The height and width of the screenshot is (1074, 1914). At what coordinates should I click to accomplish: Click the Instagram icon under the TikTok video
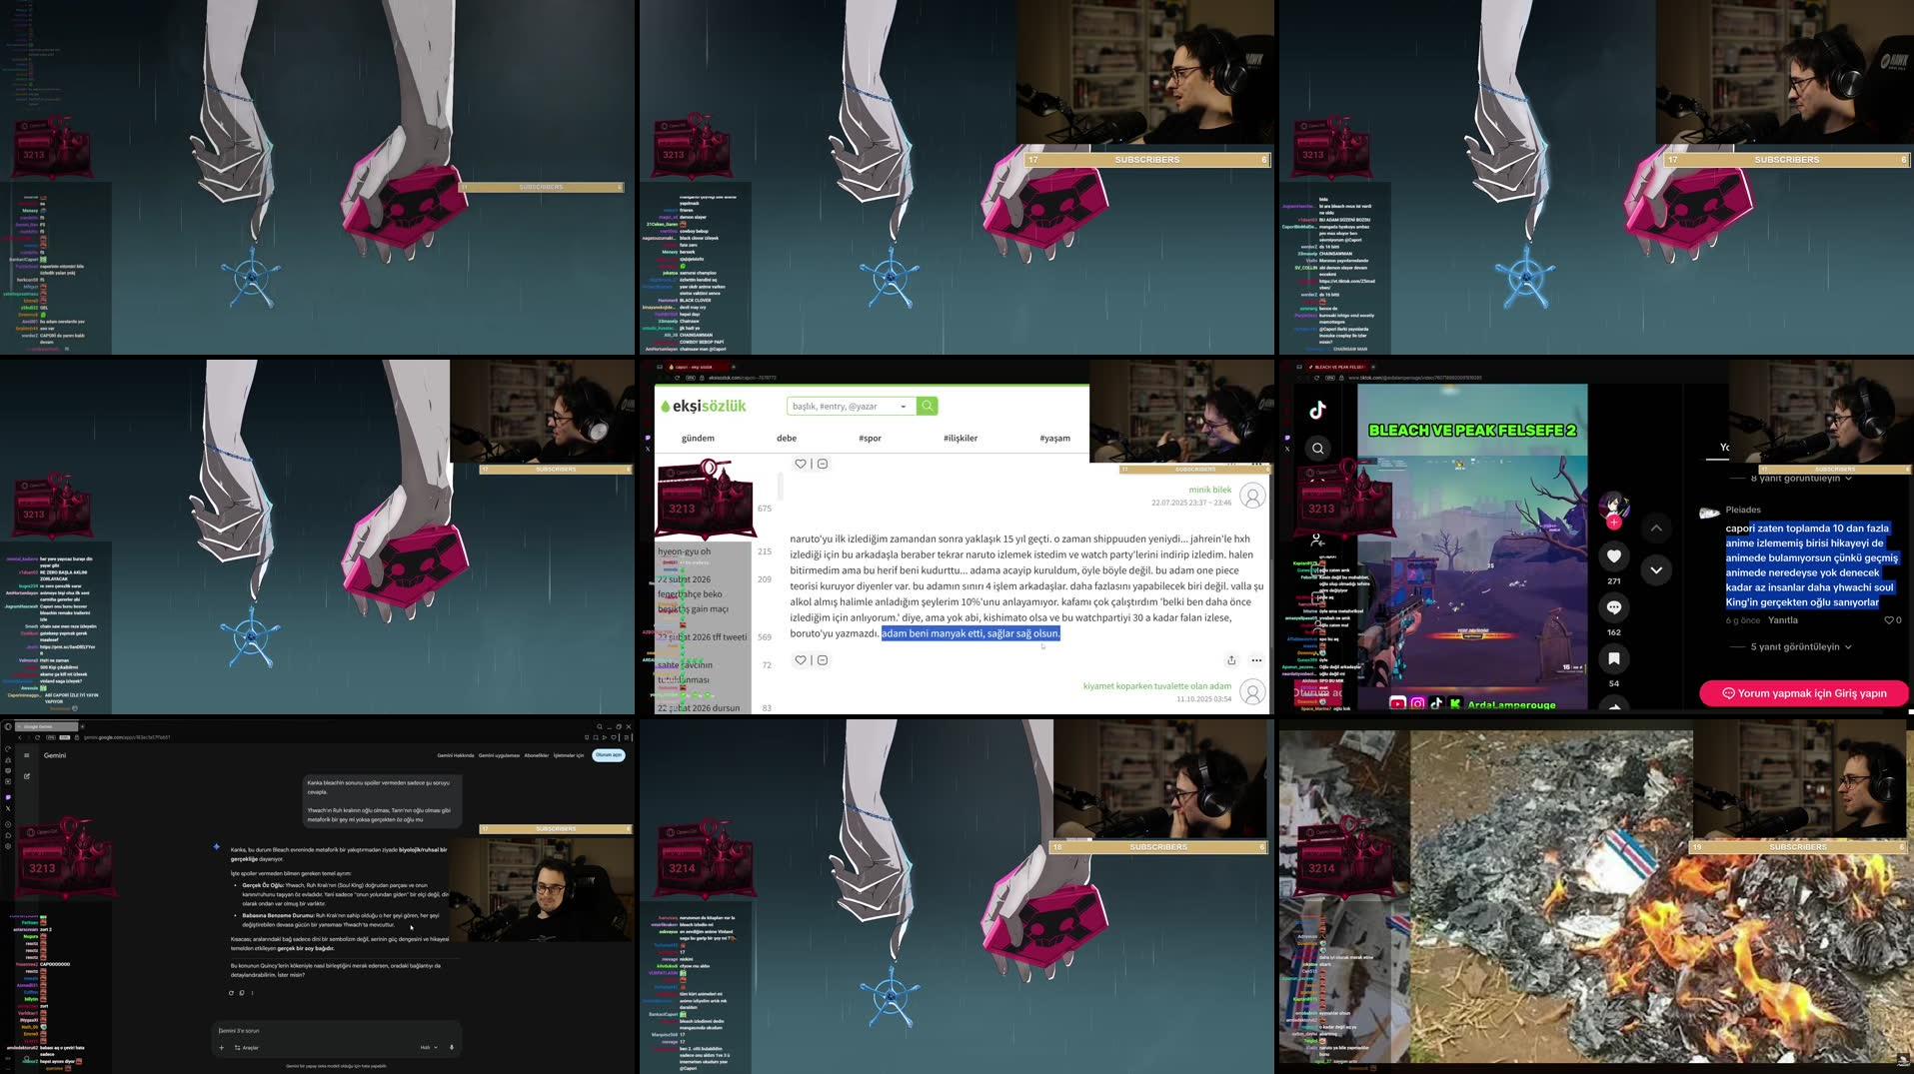[x=1417, y=702]
